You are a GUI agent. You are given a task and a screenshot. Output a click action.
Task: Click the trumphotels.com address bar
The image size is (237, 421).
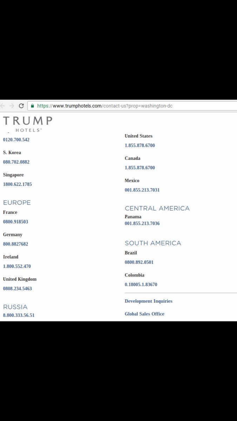click(x=132, y=106)
